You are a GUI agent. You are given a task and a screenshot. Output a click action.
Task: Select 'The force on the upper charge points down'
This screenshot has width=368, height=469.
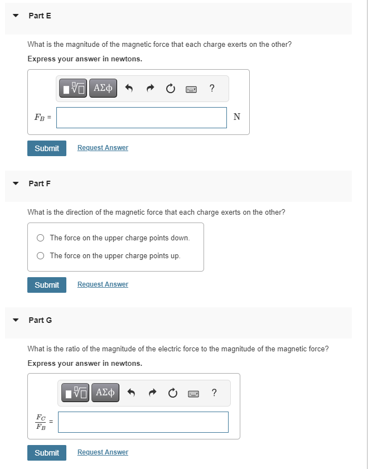click(40, 238)
